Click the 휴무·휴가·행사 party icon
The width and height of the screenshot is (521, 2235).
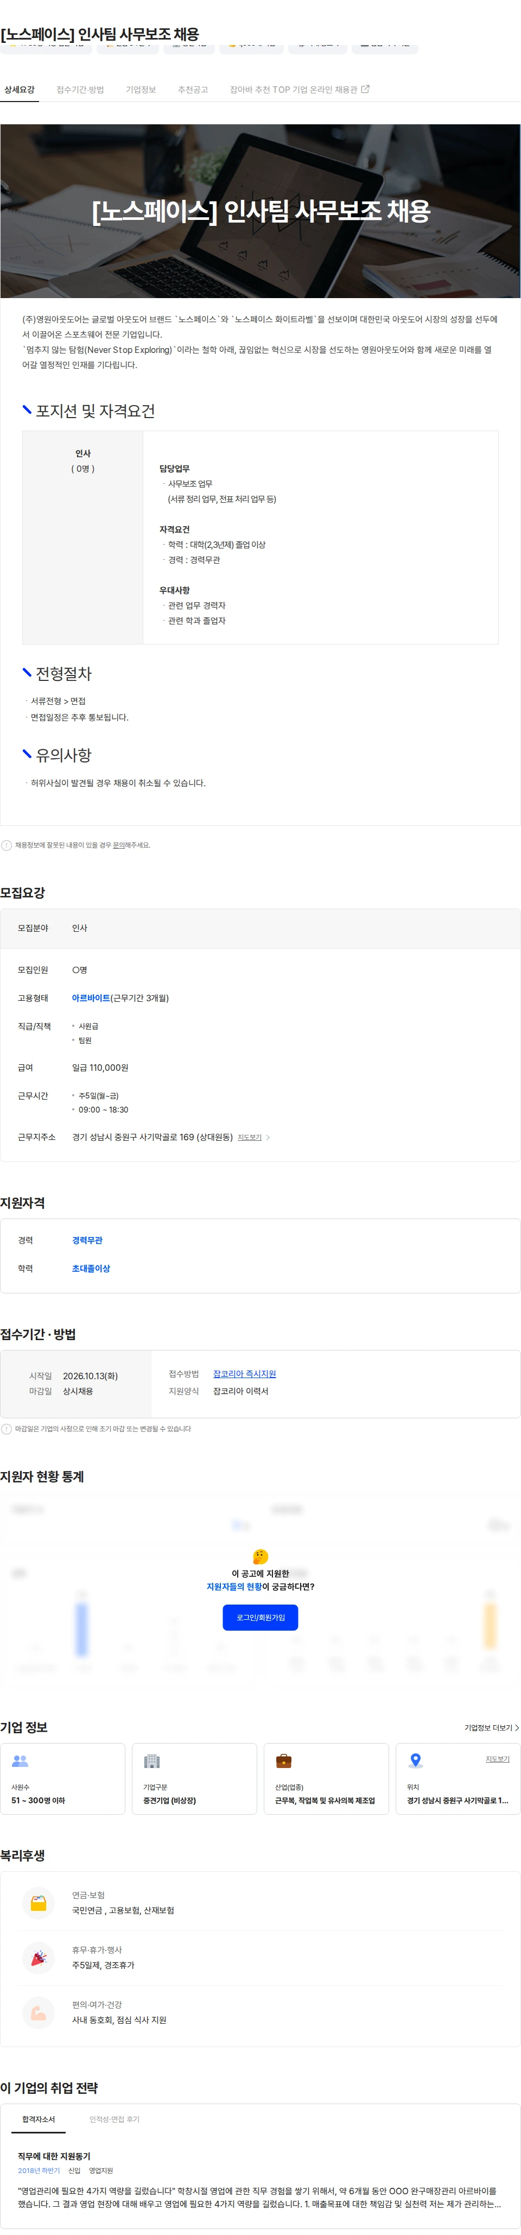[38, 1958]
